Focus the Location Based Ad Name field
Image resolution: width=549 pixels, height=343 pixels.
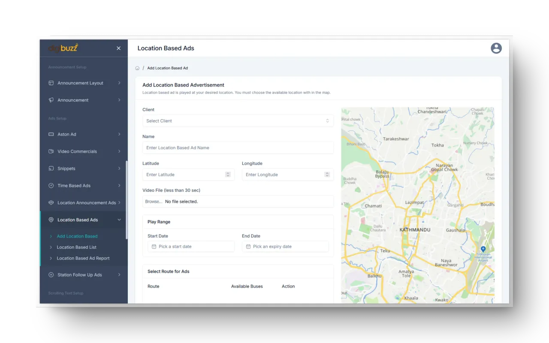coord(238,148)
